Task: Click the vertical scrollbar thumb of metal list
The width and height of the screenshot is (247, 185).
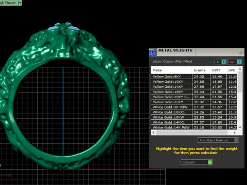Action: (x=240, y=82)
